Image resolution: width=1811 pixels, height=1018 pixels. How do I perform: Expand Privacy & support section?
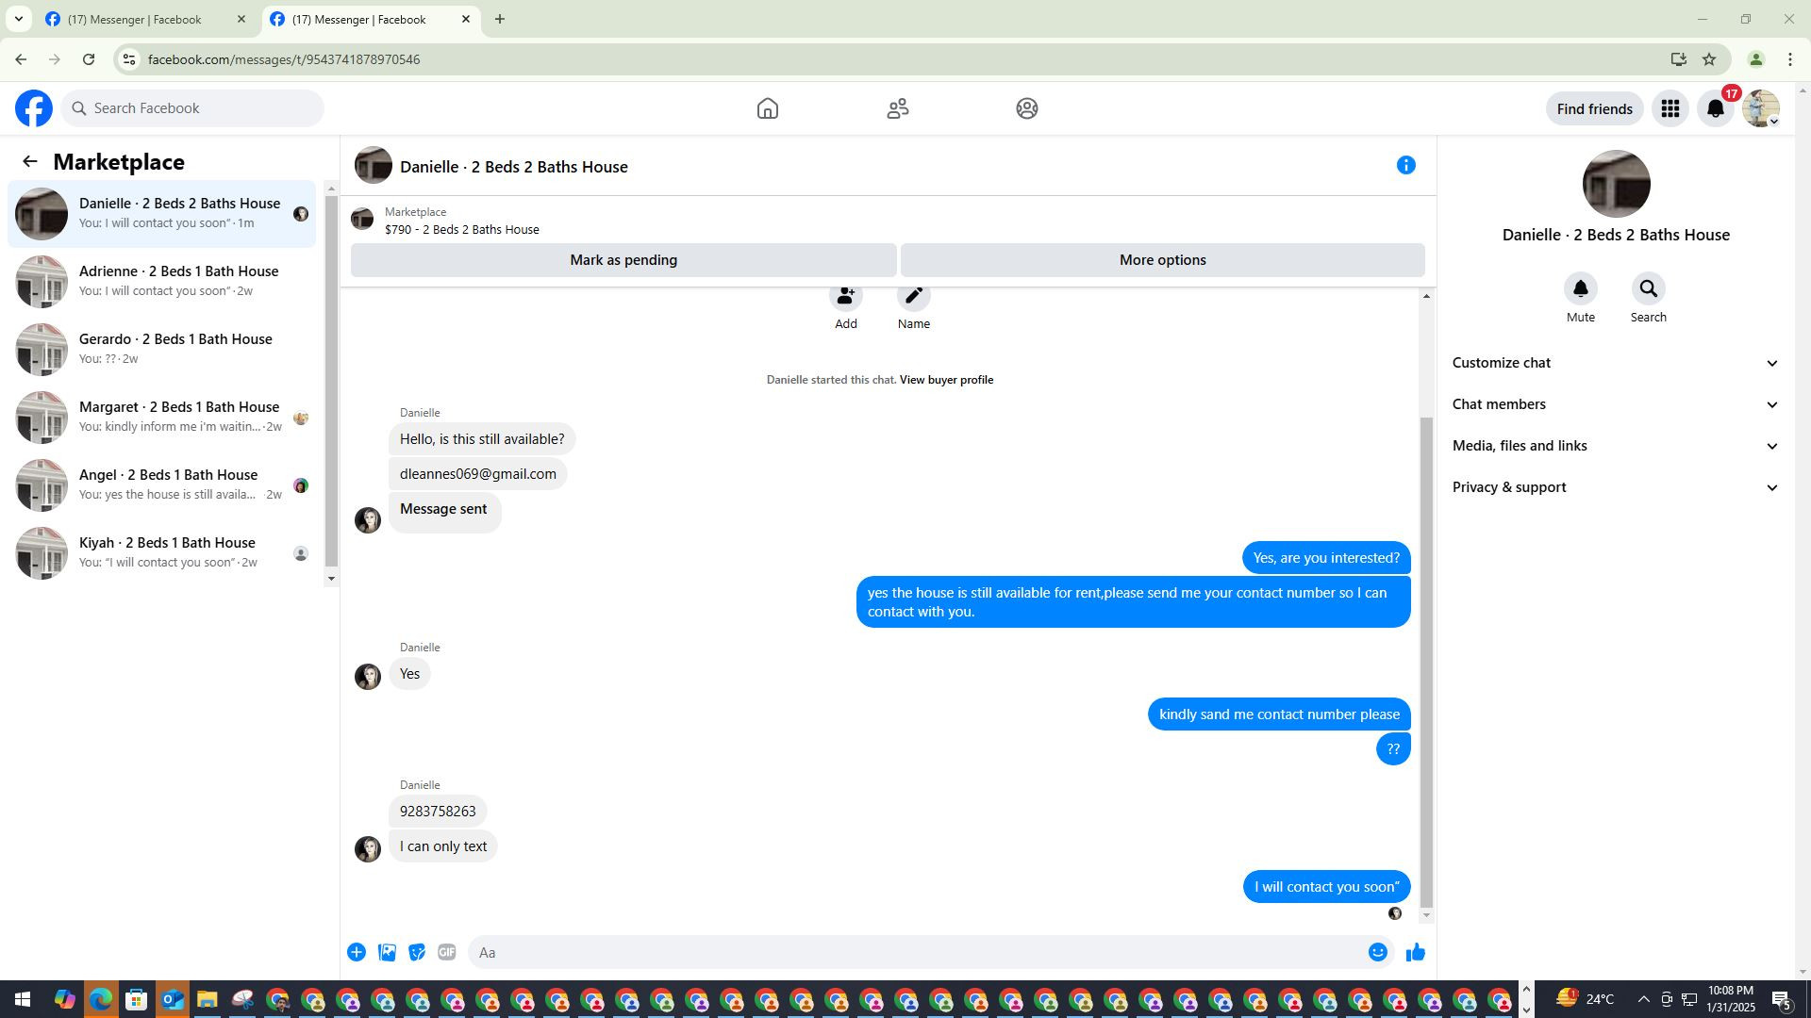[x=1616, y=488]
